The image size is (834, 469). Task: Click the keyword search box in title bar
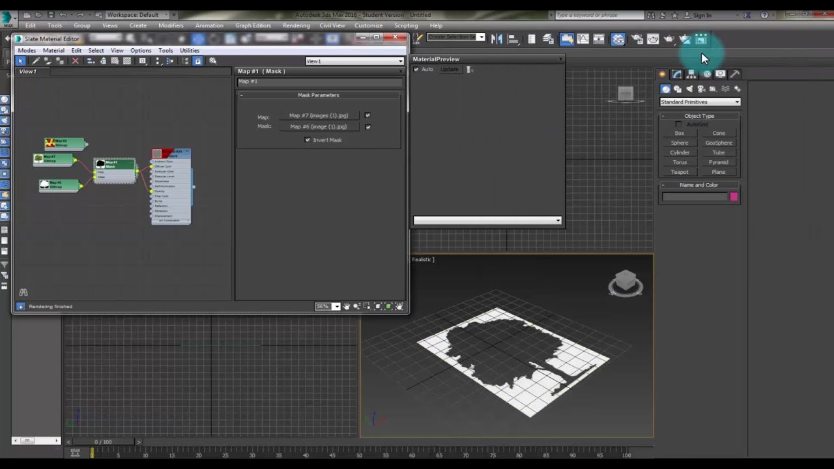tap(599, 15)
